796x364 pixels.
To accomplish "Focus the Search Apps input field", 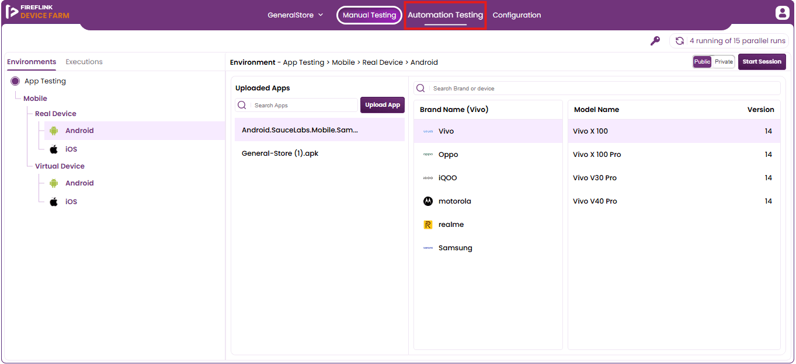I will [297, 105].
